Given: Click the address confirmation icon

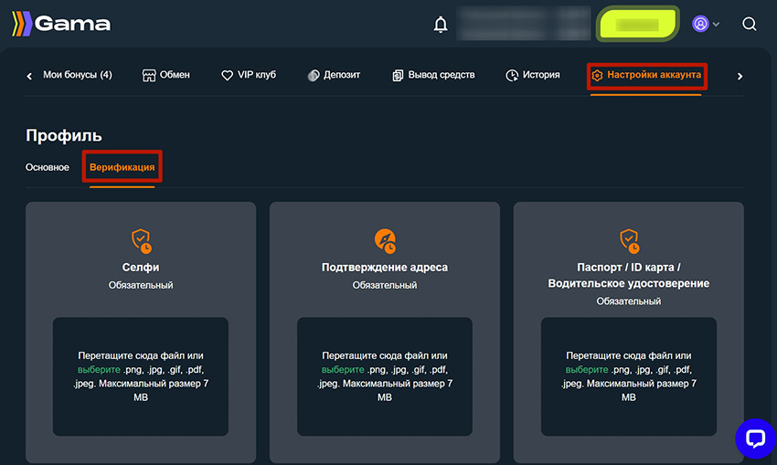Looking at the screenshot, I should click(x=385, y=241).
